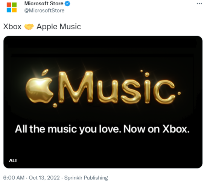The width and height of the screenshot is (207, 182).
Task: Click the gold bubble below the Apple logo
Action: (55, 105)
